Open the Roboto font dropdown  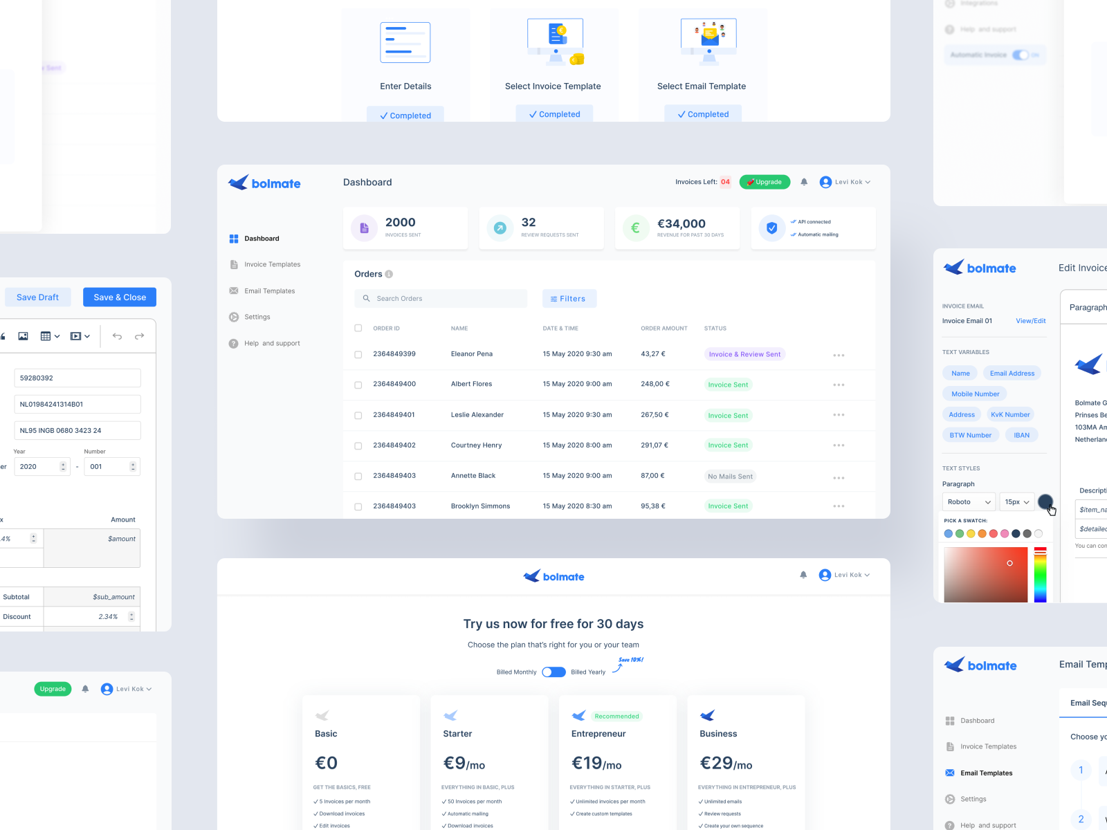click(969, 501)
